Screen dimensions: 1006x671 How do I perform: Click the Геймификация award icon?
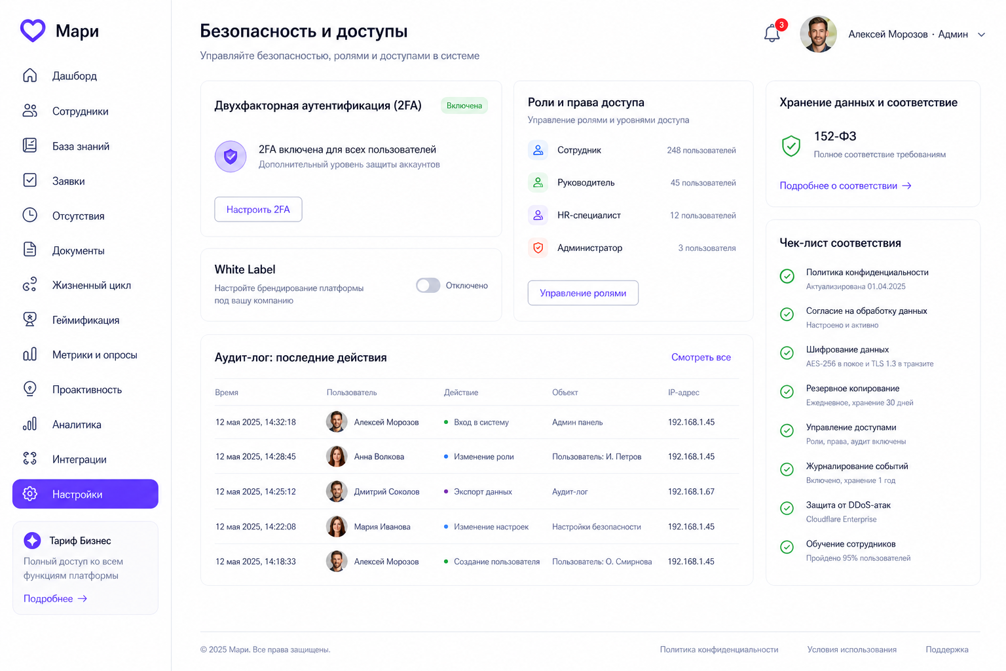click(x=30, y=320)
